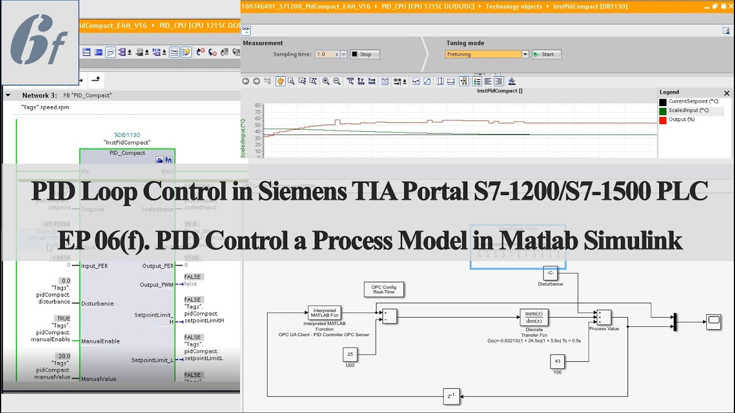Click the align legend left icon
The height and width of the screenshot is (413, 735).
coord(488,81)
